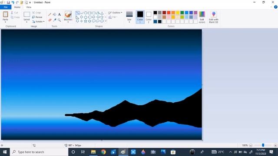
Task: Open the shape Outline dropdown
Action: coord(115,13)
